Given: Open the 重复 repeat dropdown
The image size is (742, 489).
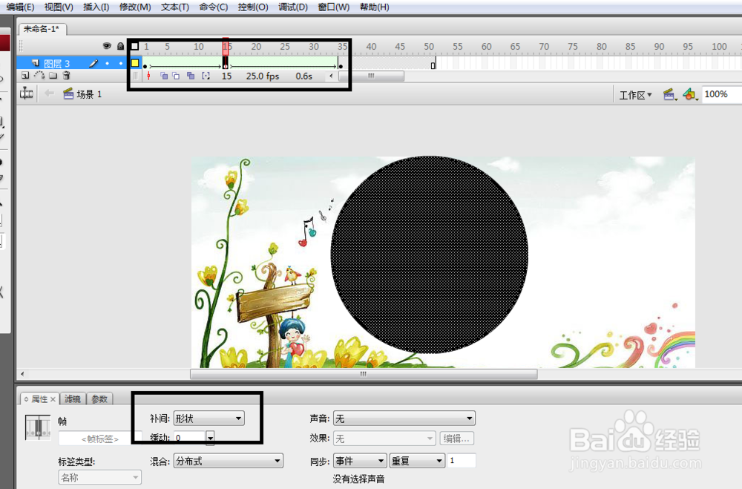Looking at the screenshot, I should [417, 461].
